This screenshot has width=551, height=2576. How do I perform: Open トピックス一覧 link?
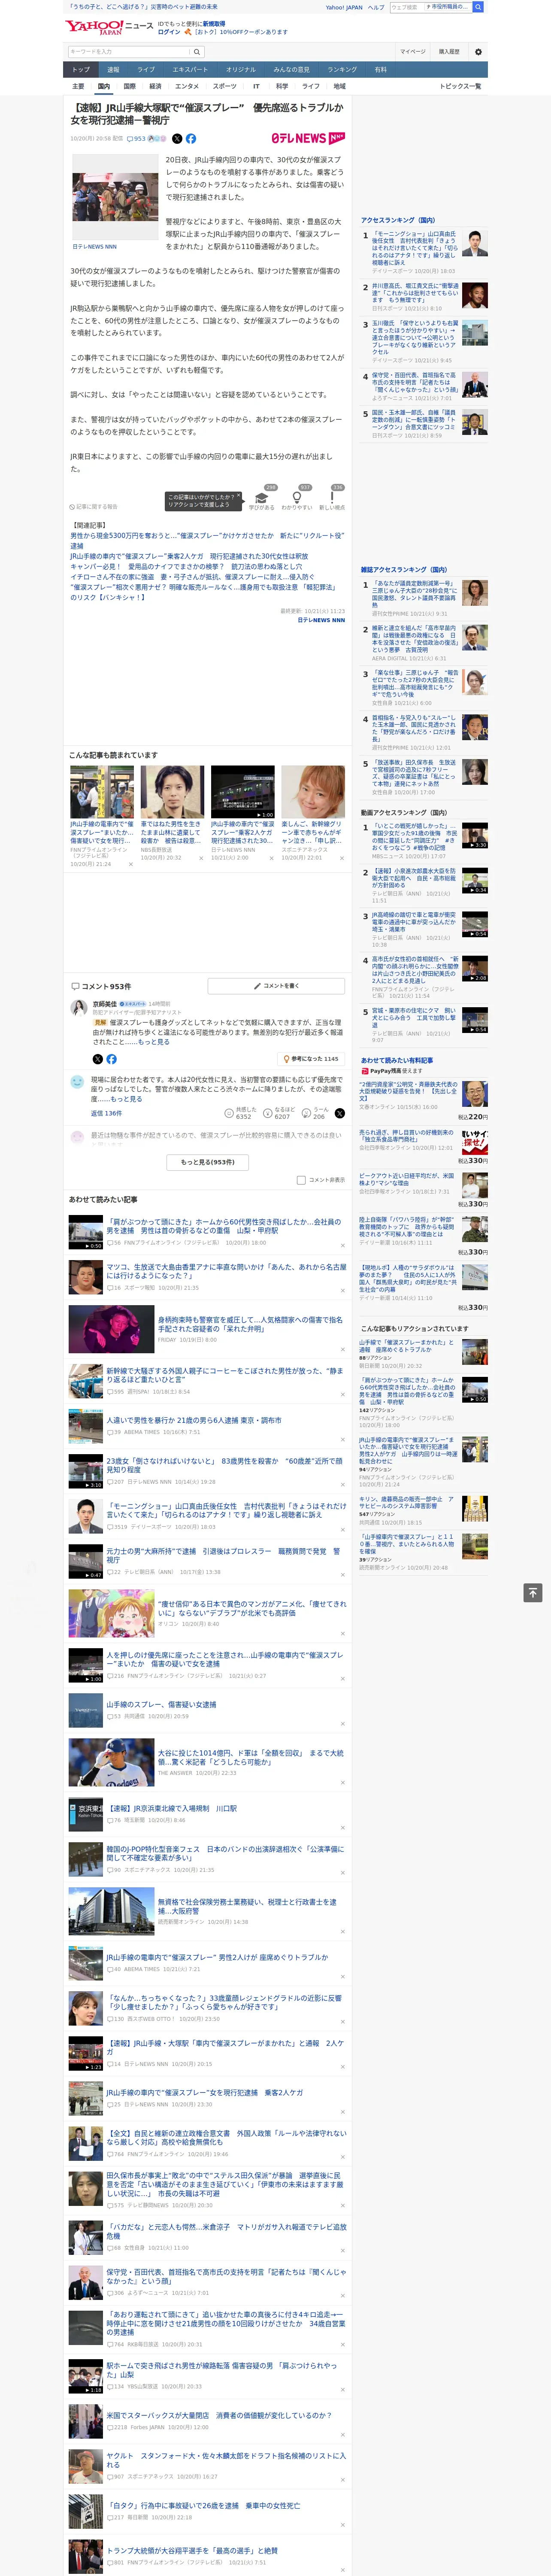(x=460, y=86)
